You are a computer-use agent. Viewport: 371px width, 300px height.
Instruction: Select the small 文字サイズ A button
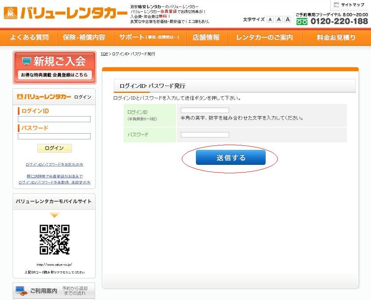(x=270, y=19)
